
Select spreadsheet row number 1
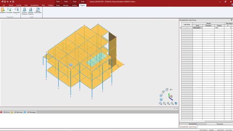point(187,28)
